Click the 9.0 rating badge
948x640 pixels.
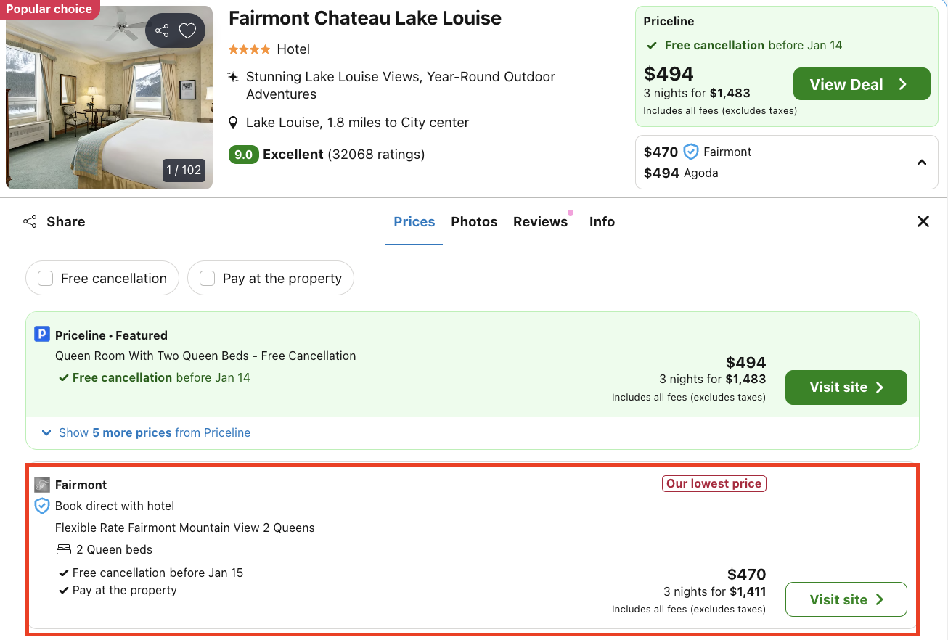(x=243, y=155)
